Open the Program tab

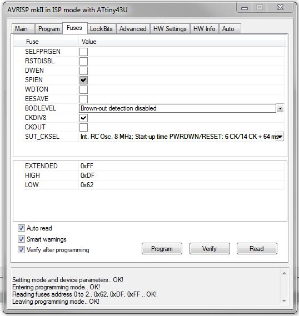49,29
